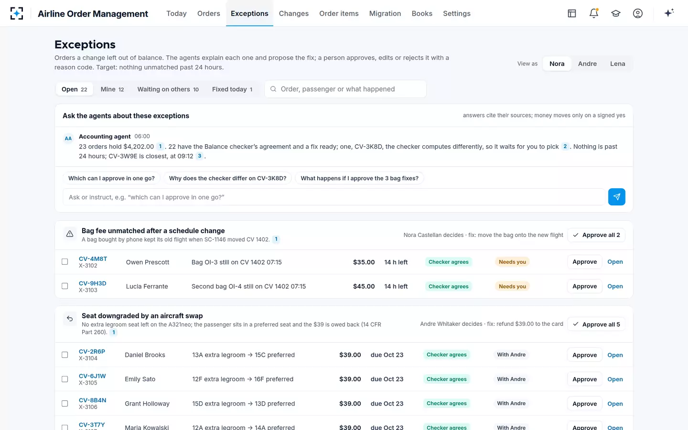Open citation 1 after "Part 260)"

(x=114, y=332)
